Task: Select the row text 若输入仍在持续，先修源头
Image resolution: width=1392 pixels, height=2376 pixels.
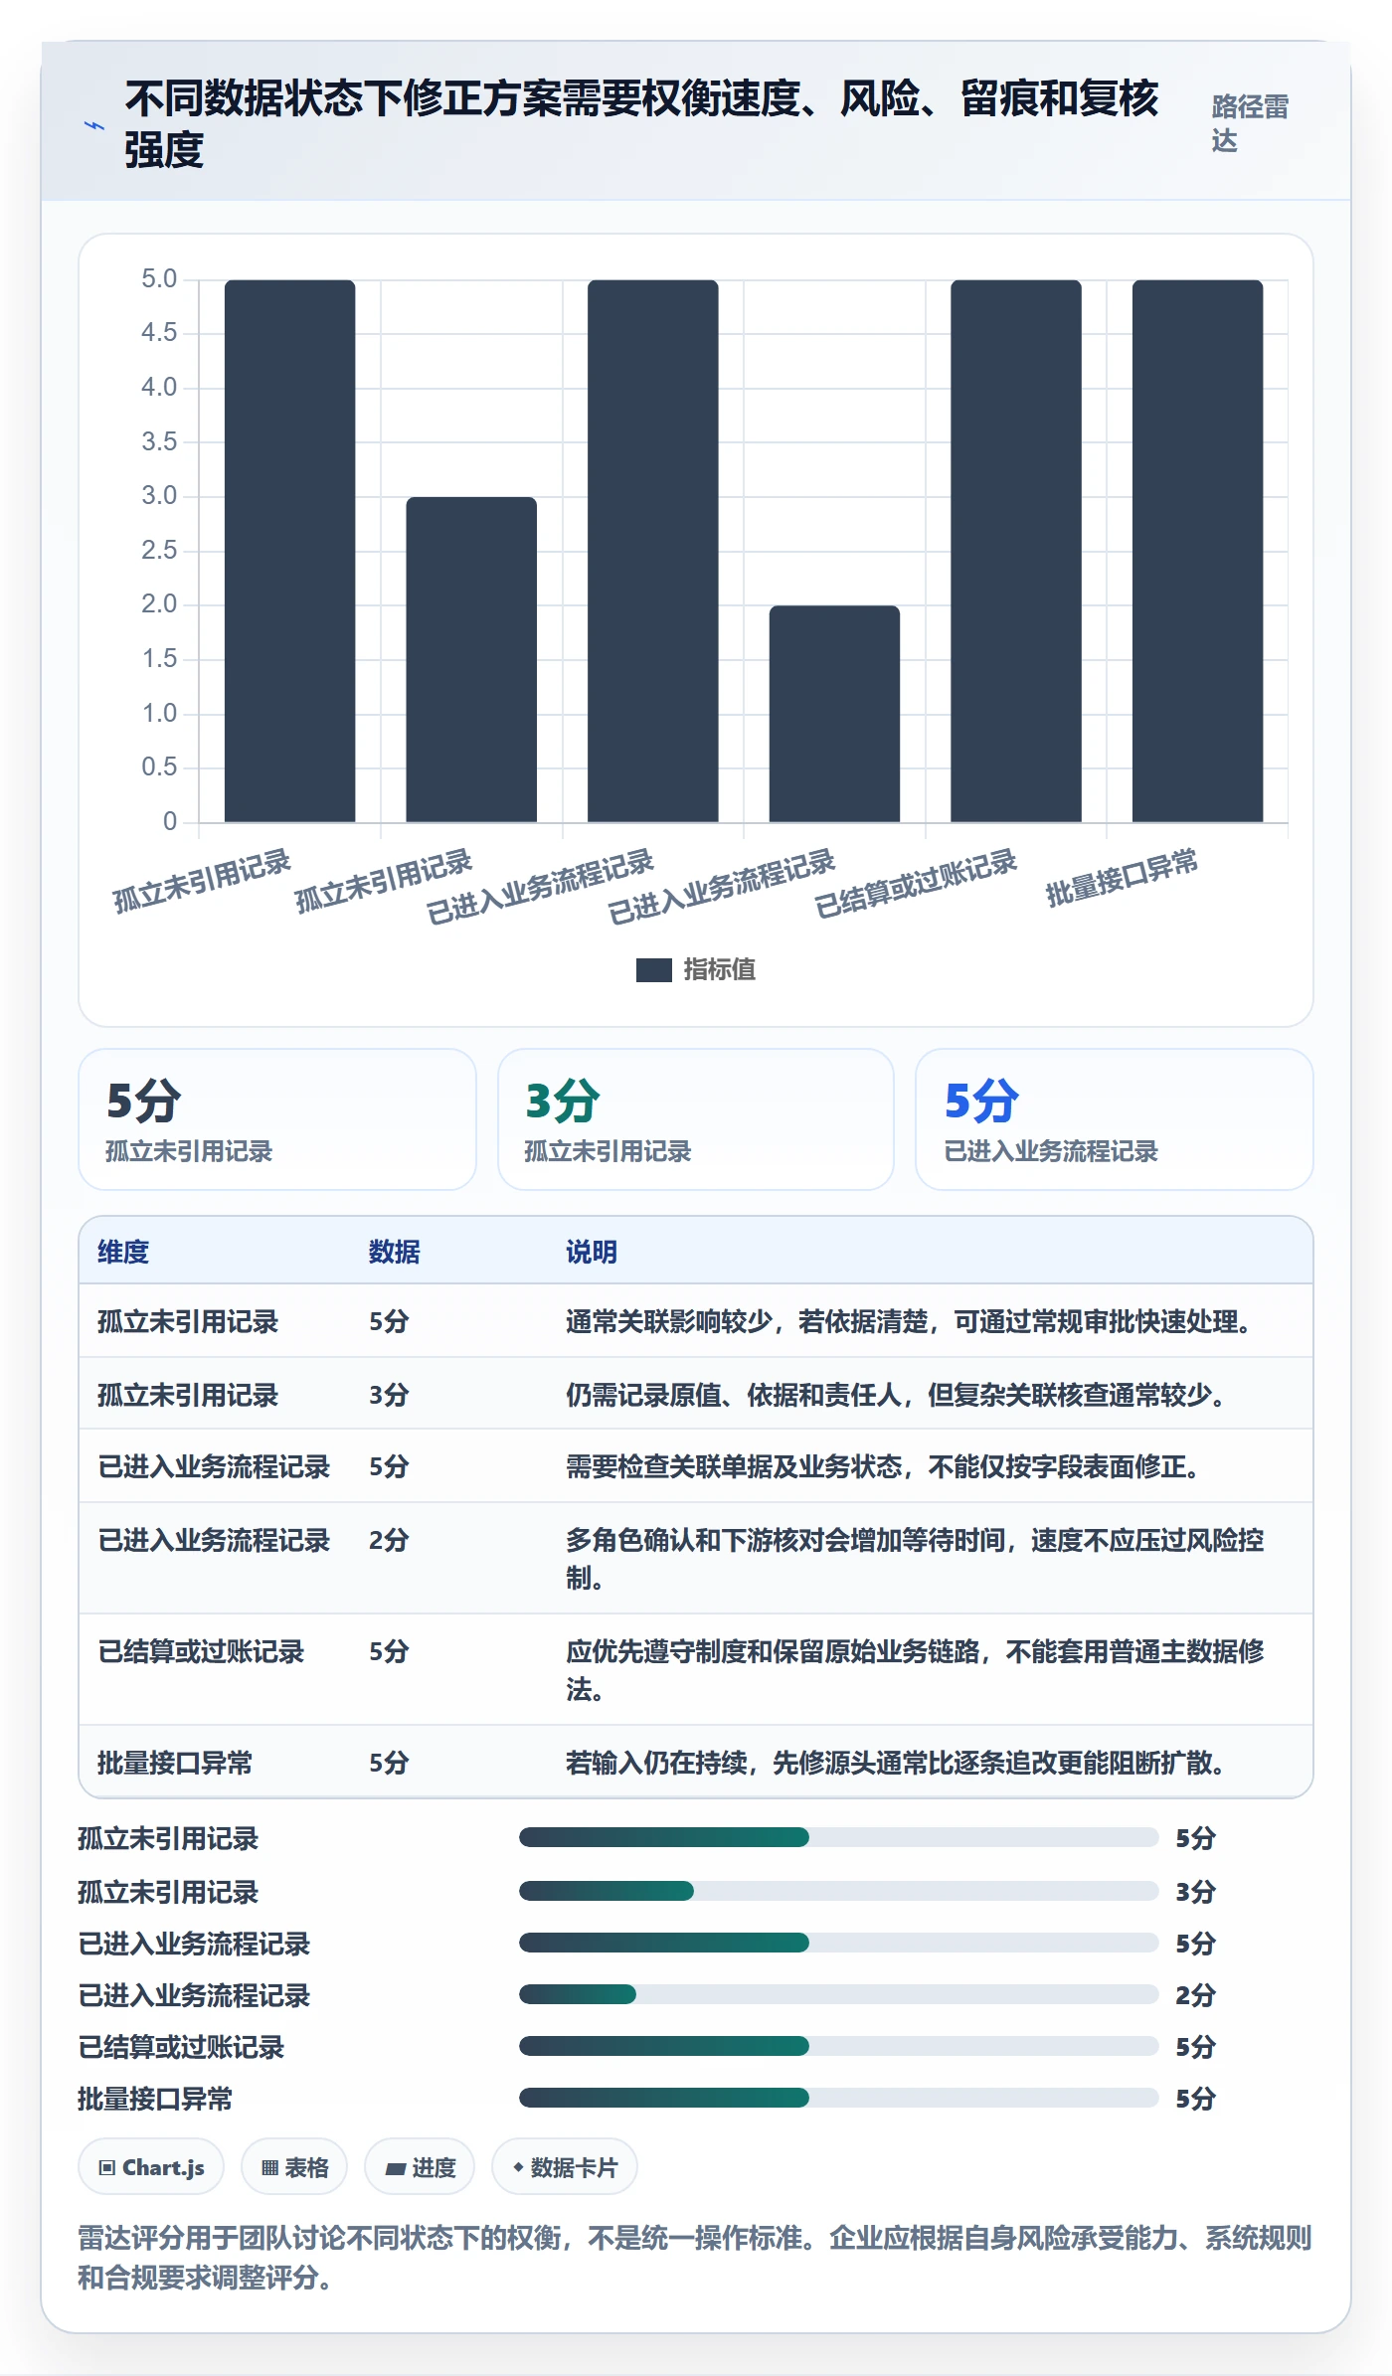Action: 708,1763
